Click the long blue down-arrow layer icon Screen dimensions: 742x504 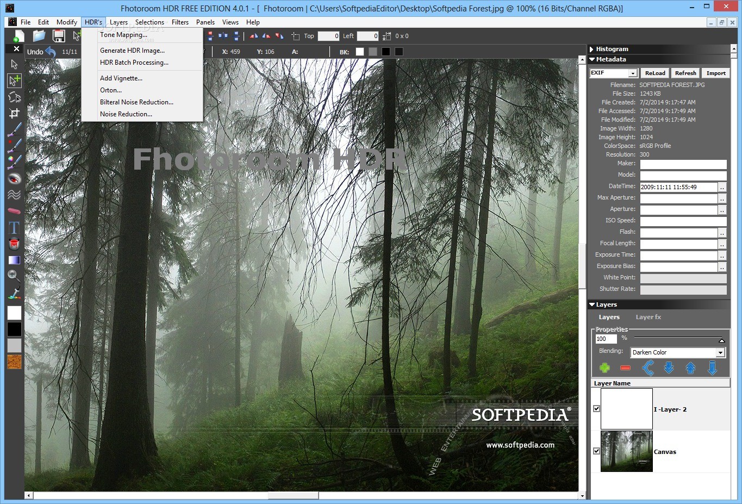(x=712, y=368)
